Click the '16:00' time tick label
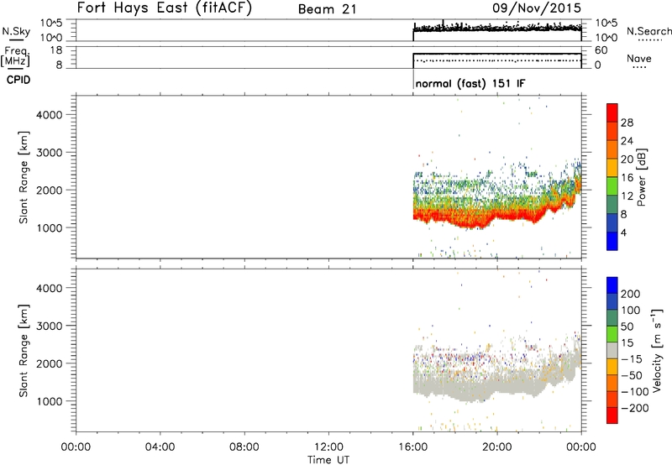Screen dimensions: 672x465 [x=412, y=447]
